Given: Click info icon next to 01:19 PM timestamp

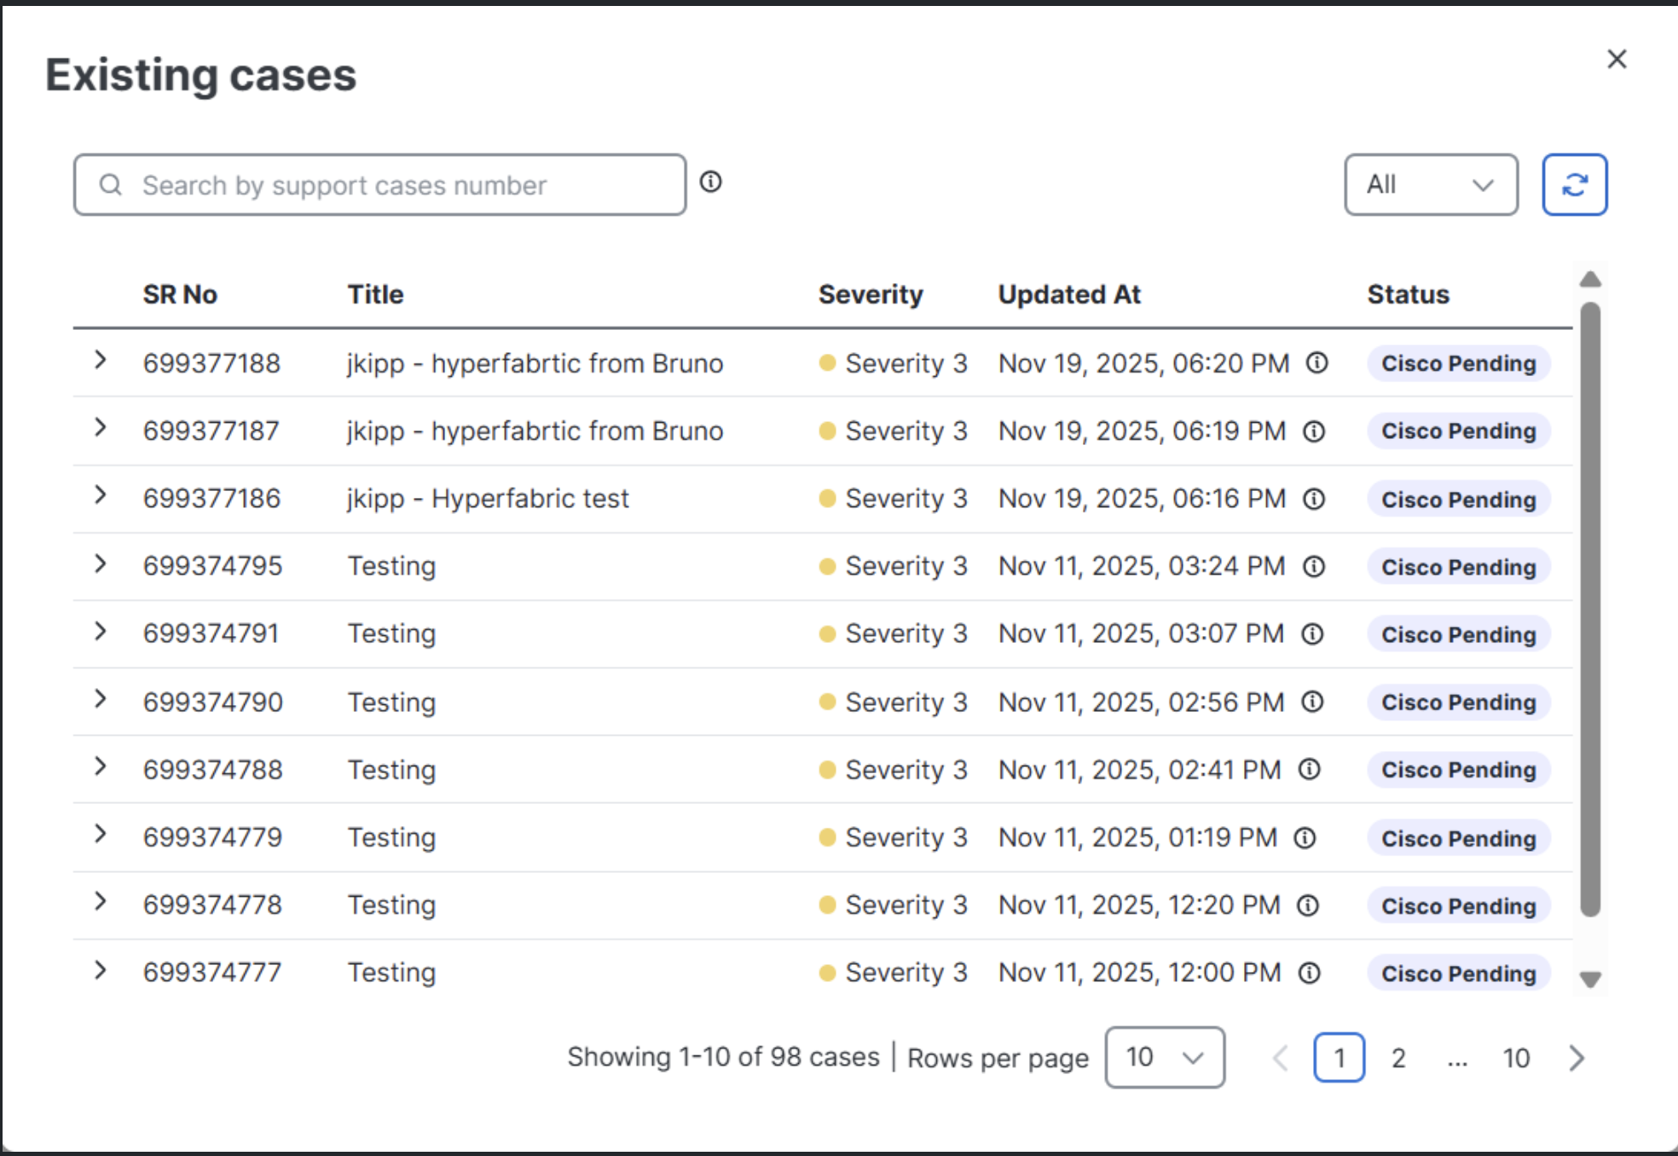Looking at the screenshot, I should pos(1305,838).
